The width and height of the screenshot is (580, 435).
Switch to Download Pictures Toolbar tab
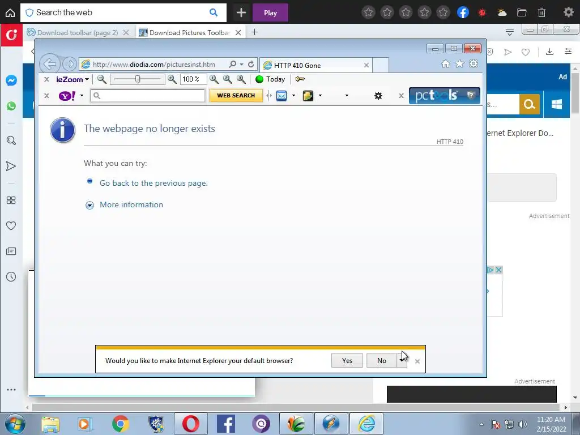click(190, 32)
